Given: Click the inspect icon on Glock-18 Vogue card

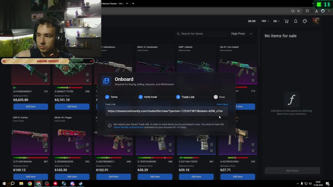Looking at the screenshot, I should tap(87, 151).
